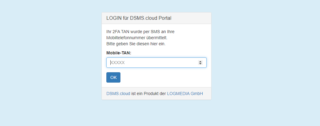The width and height of the screenshot is (320, 126).
Task: Click the blue page background left of panel
Action: pyautogui.click(x=49, y=61)
